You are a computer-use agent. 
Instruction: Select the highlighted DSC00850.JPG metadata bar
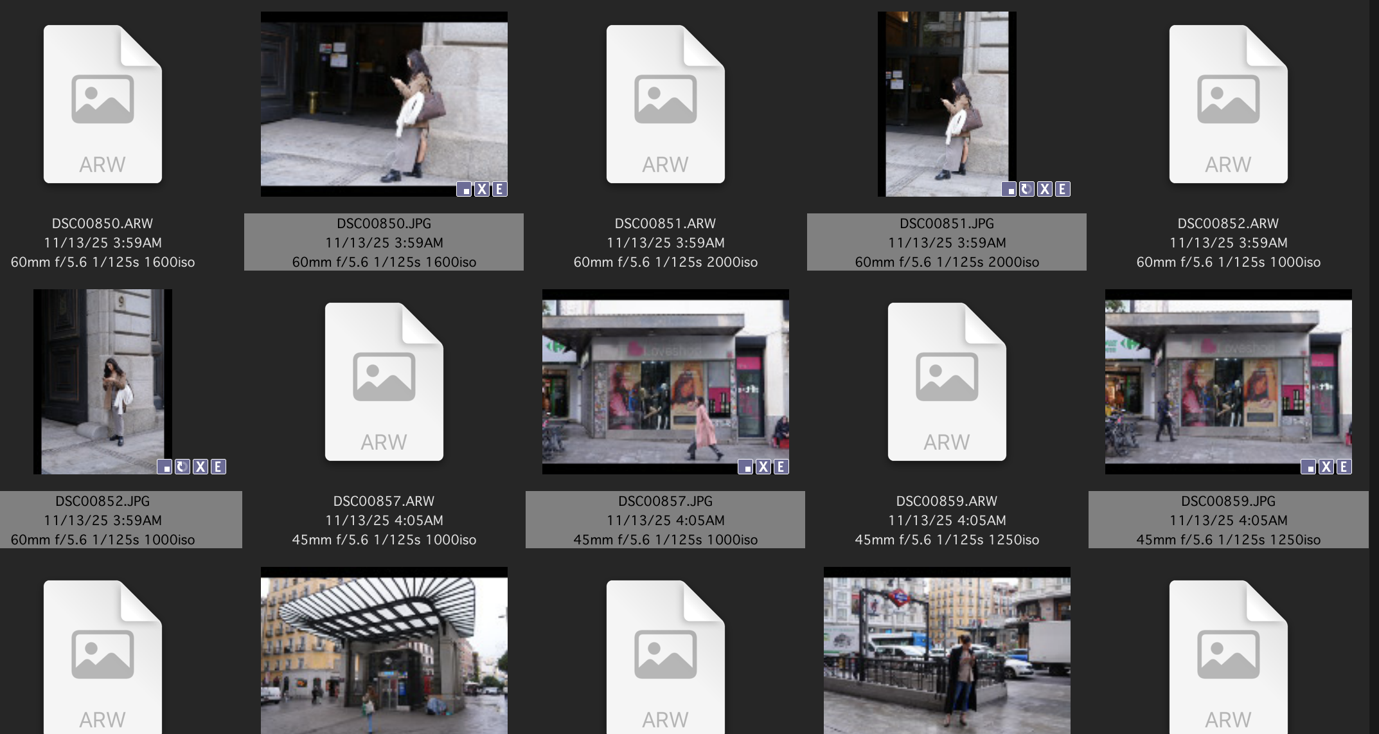click(384, 242)
